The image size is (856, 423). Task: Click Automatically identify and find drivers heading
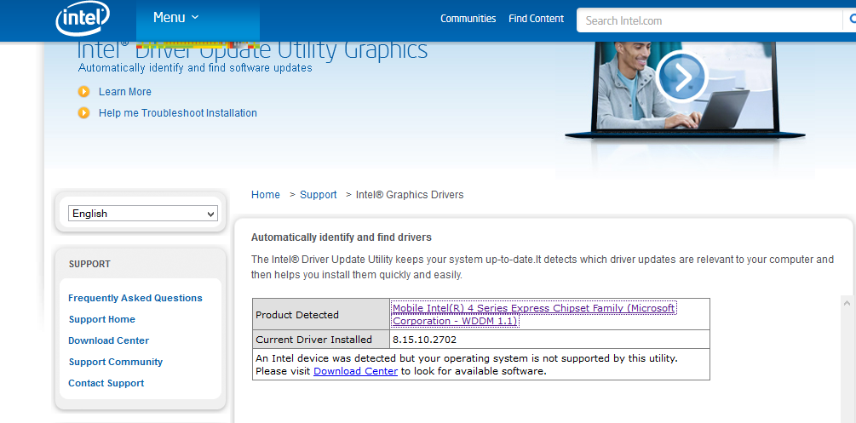point(342,237)
